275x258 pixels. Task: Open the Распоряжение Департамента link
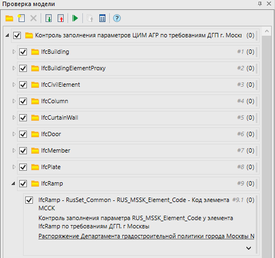(x=146, y=236)
